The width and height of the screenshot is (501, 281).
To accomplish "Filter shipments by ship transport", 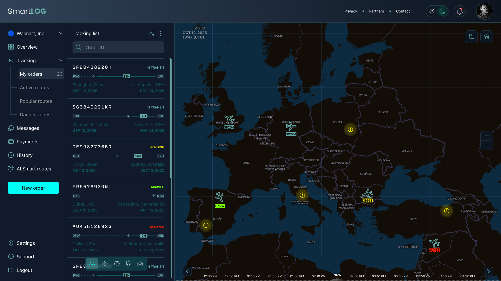I will click(117, 264).
